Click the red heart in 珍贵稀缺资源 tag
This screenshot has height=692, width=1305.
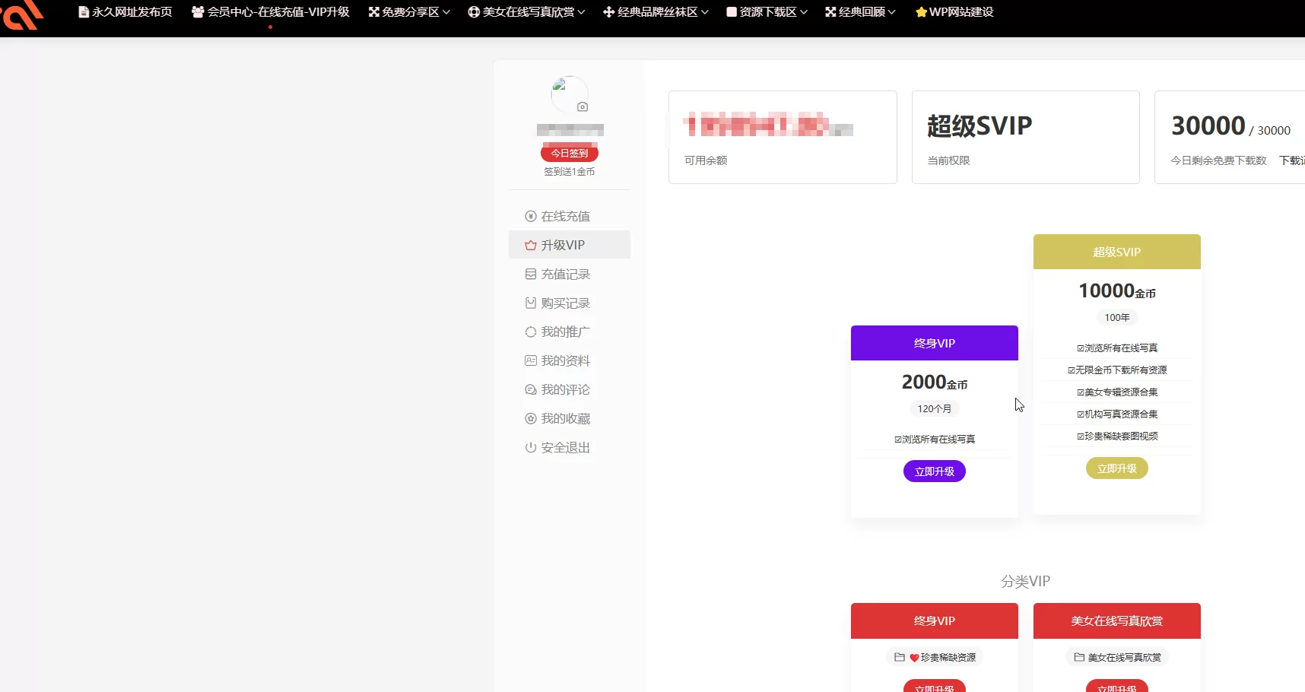pos(914,658)
